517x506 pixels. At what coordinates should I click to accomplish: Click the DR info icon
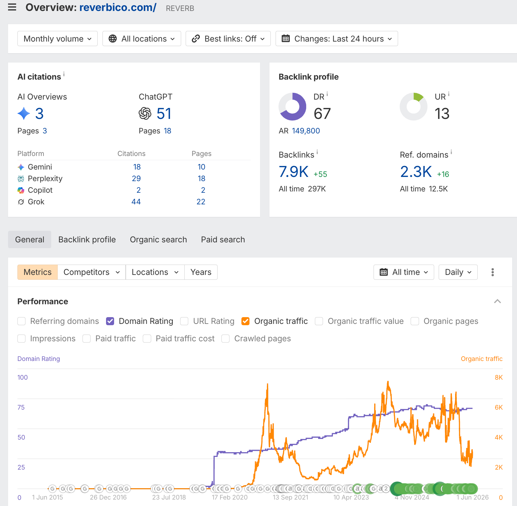327,94
